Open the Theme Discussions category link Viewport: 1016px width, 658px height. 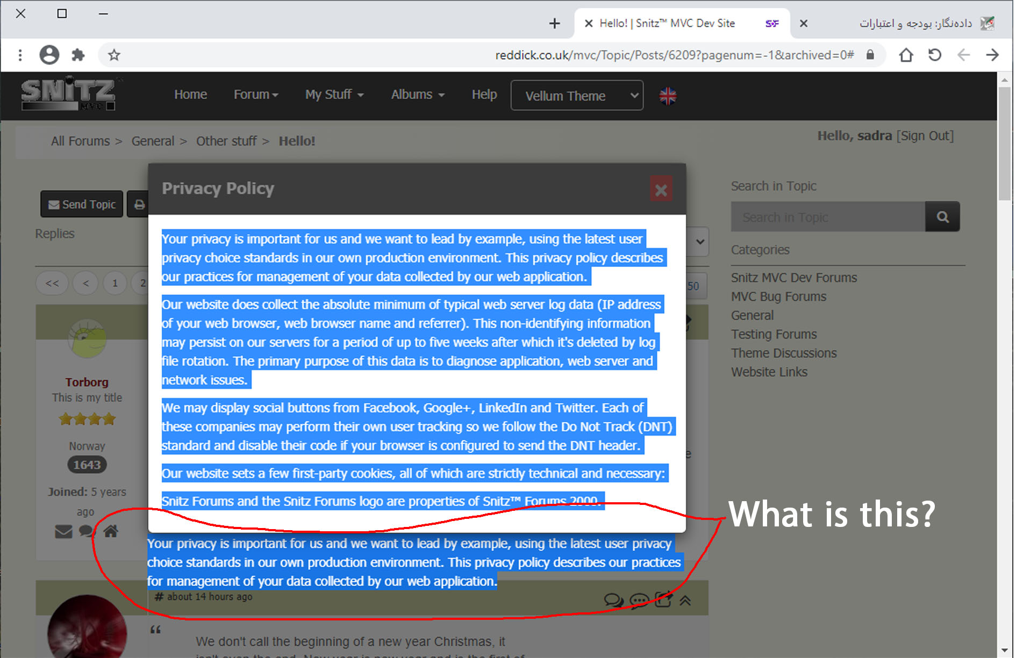click(x=784, y=353)
